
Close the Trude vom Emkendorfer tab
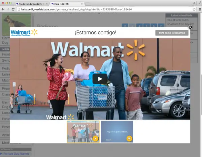point(47,4)
